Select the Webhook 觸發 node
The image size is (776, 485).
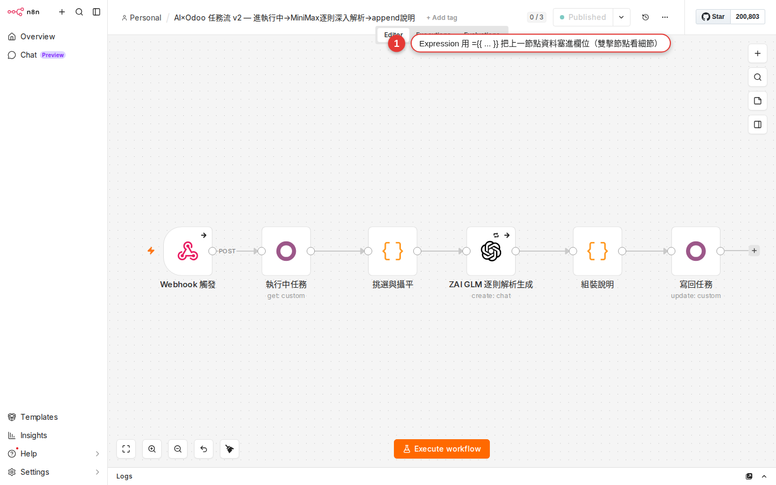[188, 251]
